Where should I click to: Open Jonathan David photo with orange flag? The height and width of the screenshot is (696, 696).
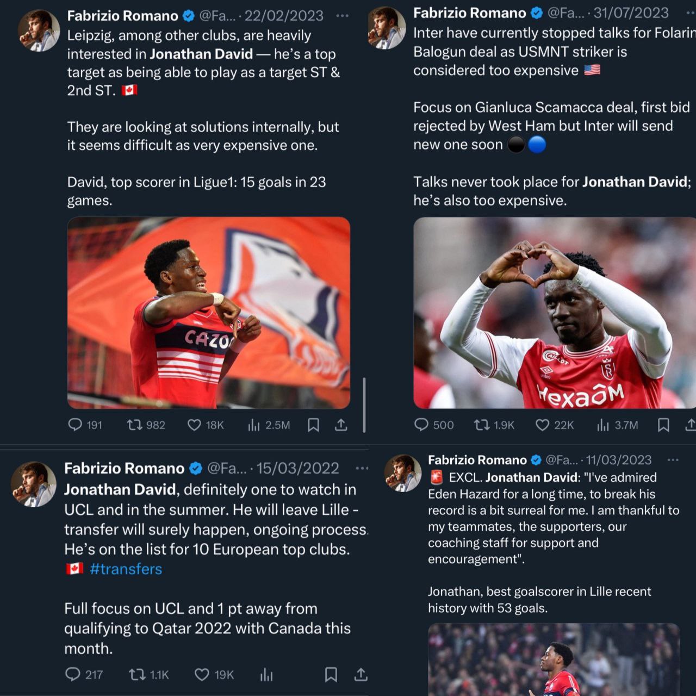coord(208,313)
